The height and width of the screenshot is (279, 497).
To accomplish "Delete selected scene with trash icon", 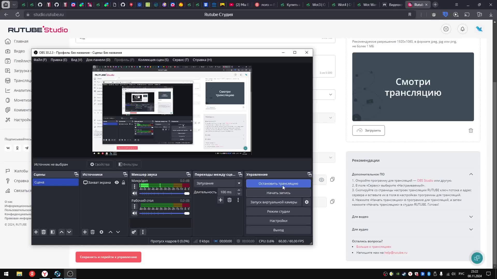I will (x=43, y=232).
